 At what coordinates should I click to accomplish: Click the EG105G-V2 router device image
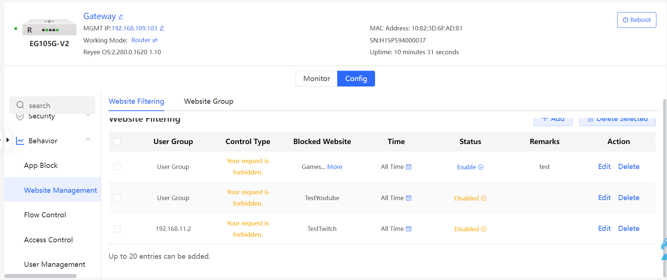(x=49, y=27)
